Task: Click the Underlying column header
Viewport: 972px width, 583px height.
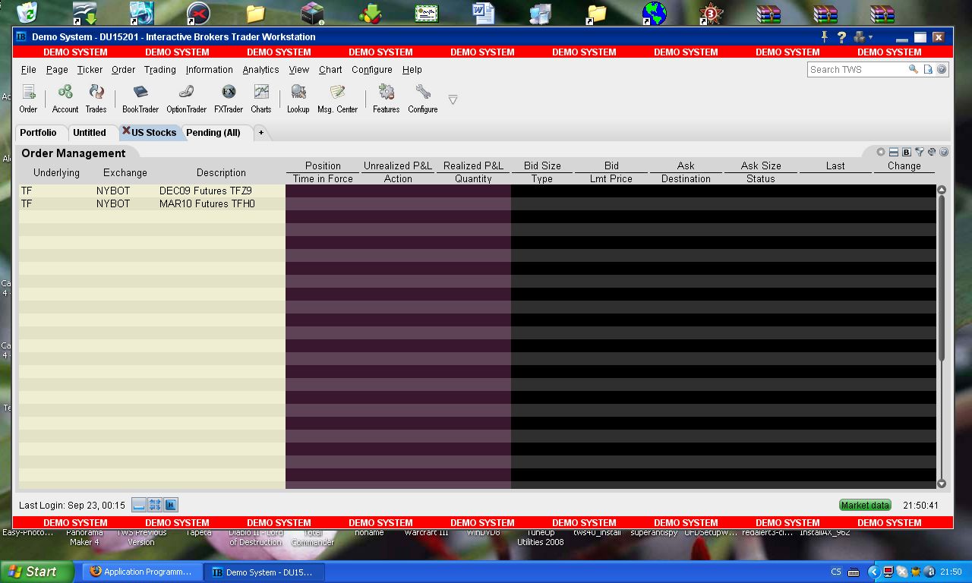Action: coord(56,172)
